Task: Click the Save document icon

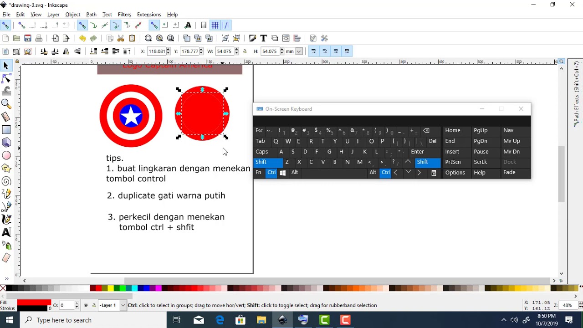Action: [x=28, y=38]
